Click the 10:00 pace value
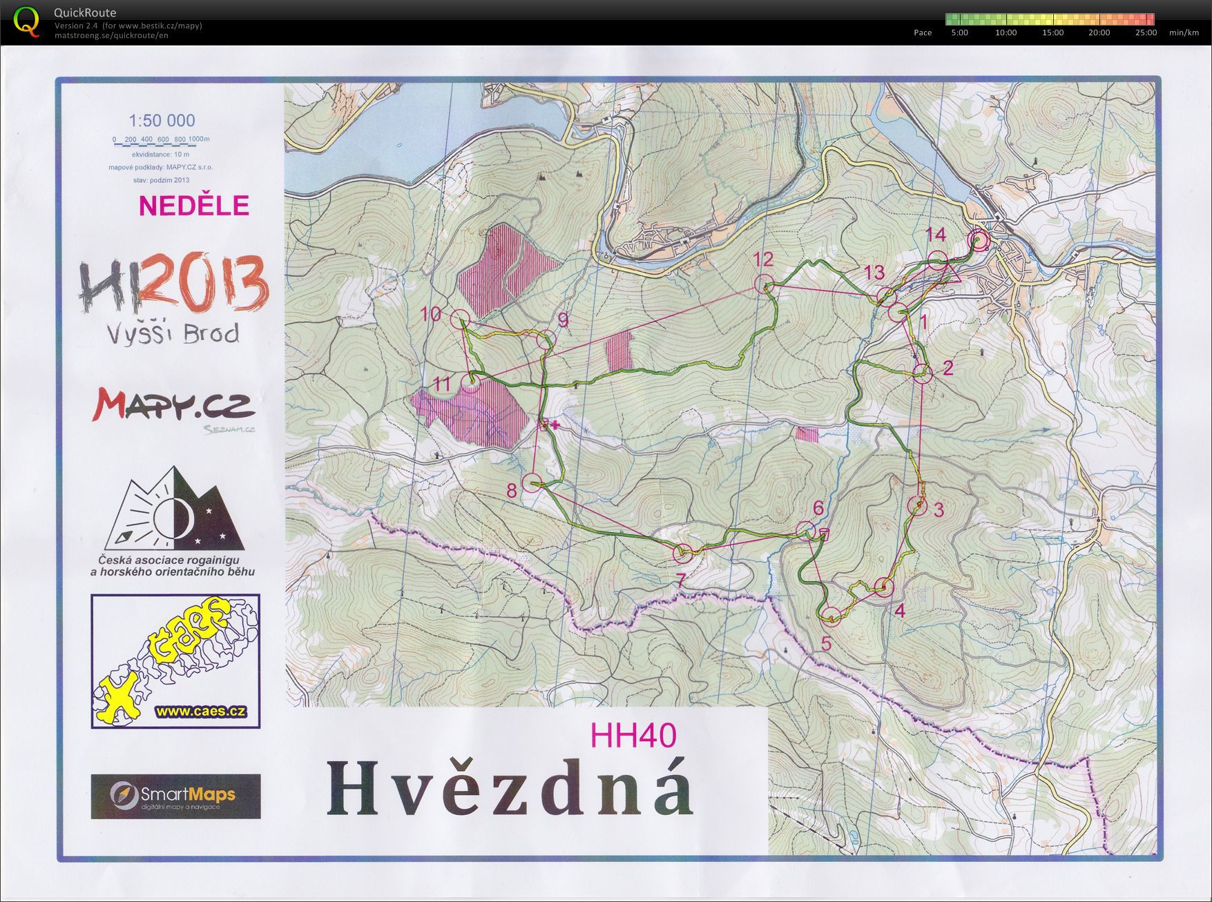The height and width of the screenshot is (902, 1212). point(1006,32)
